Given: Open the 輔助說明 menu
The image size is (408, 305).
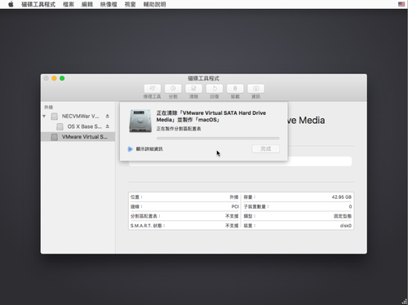Looking at the screenshot, I should coord(154,4).
